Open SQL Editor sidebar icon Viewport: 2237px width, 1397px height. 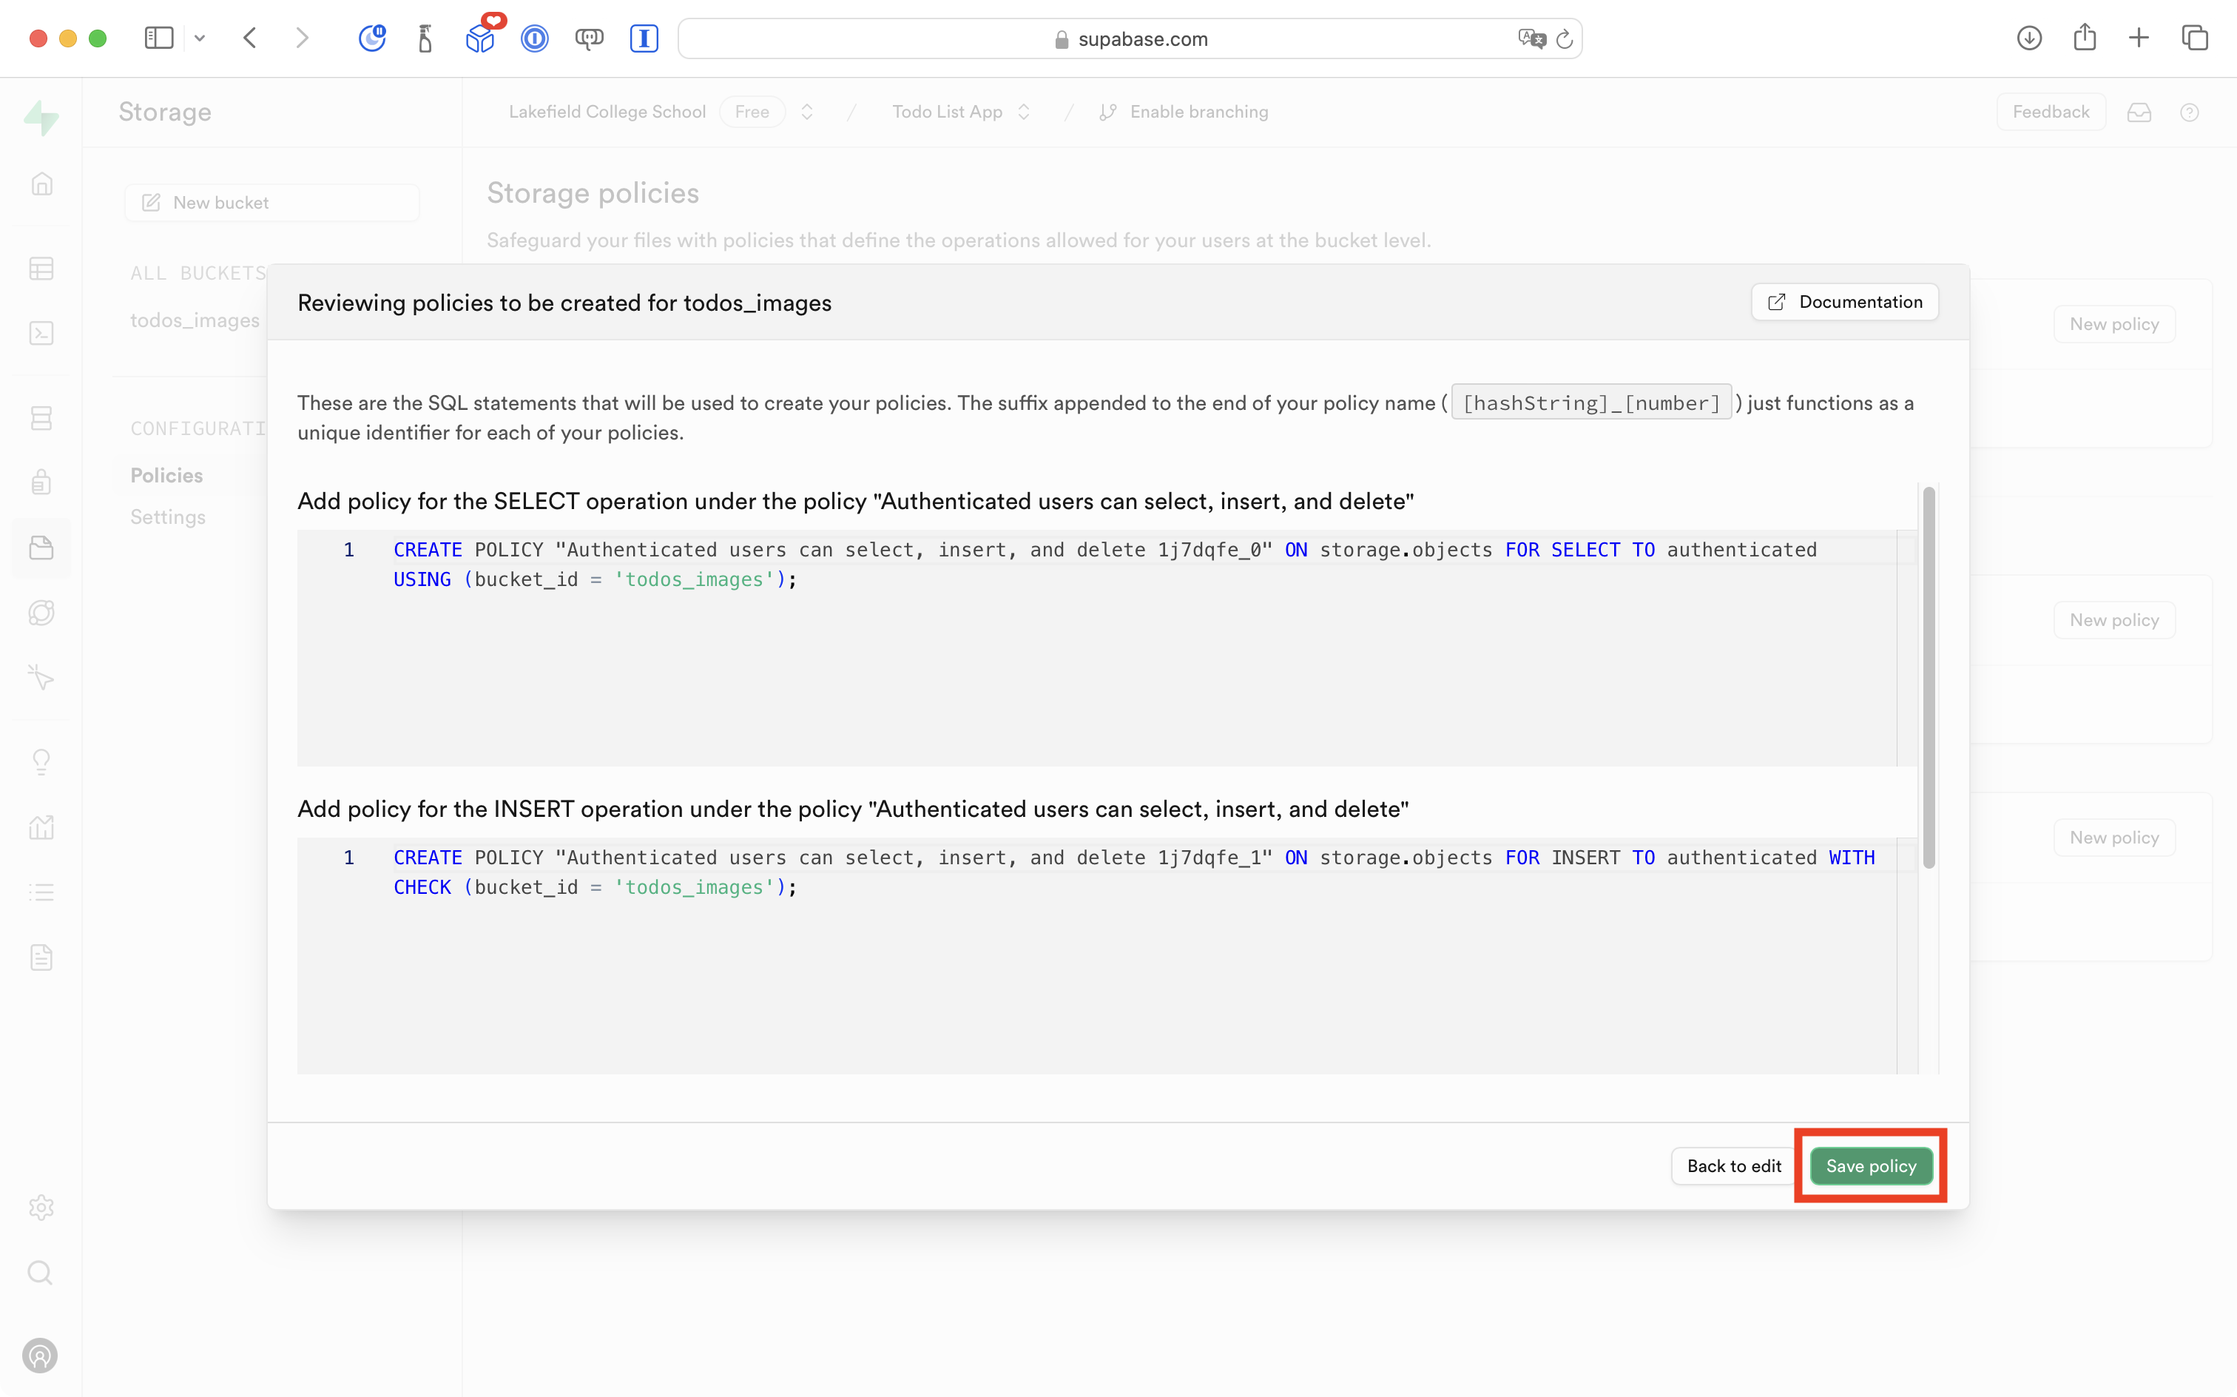coord(41,334)
